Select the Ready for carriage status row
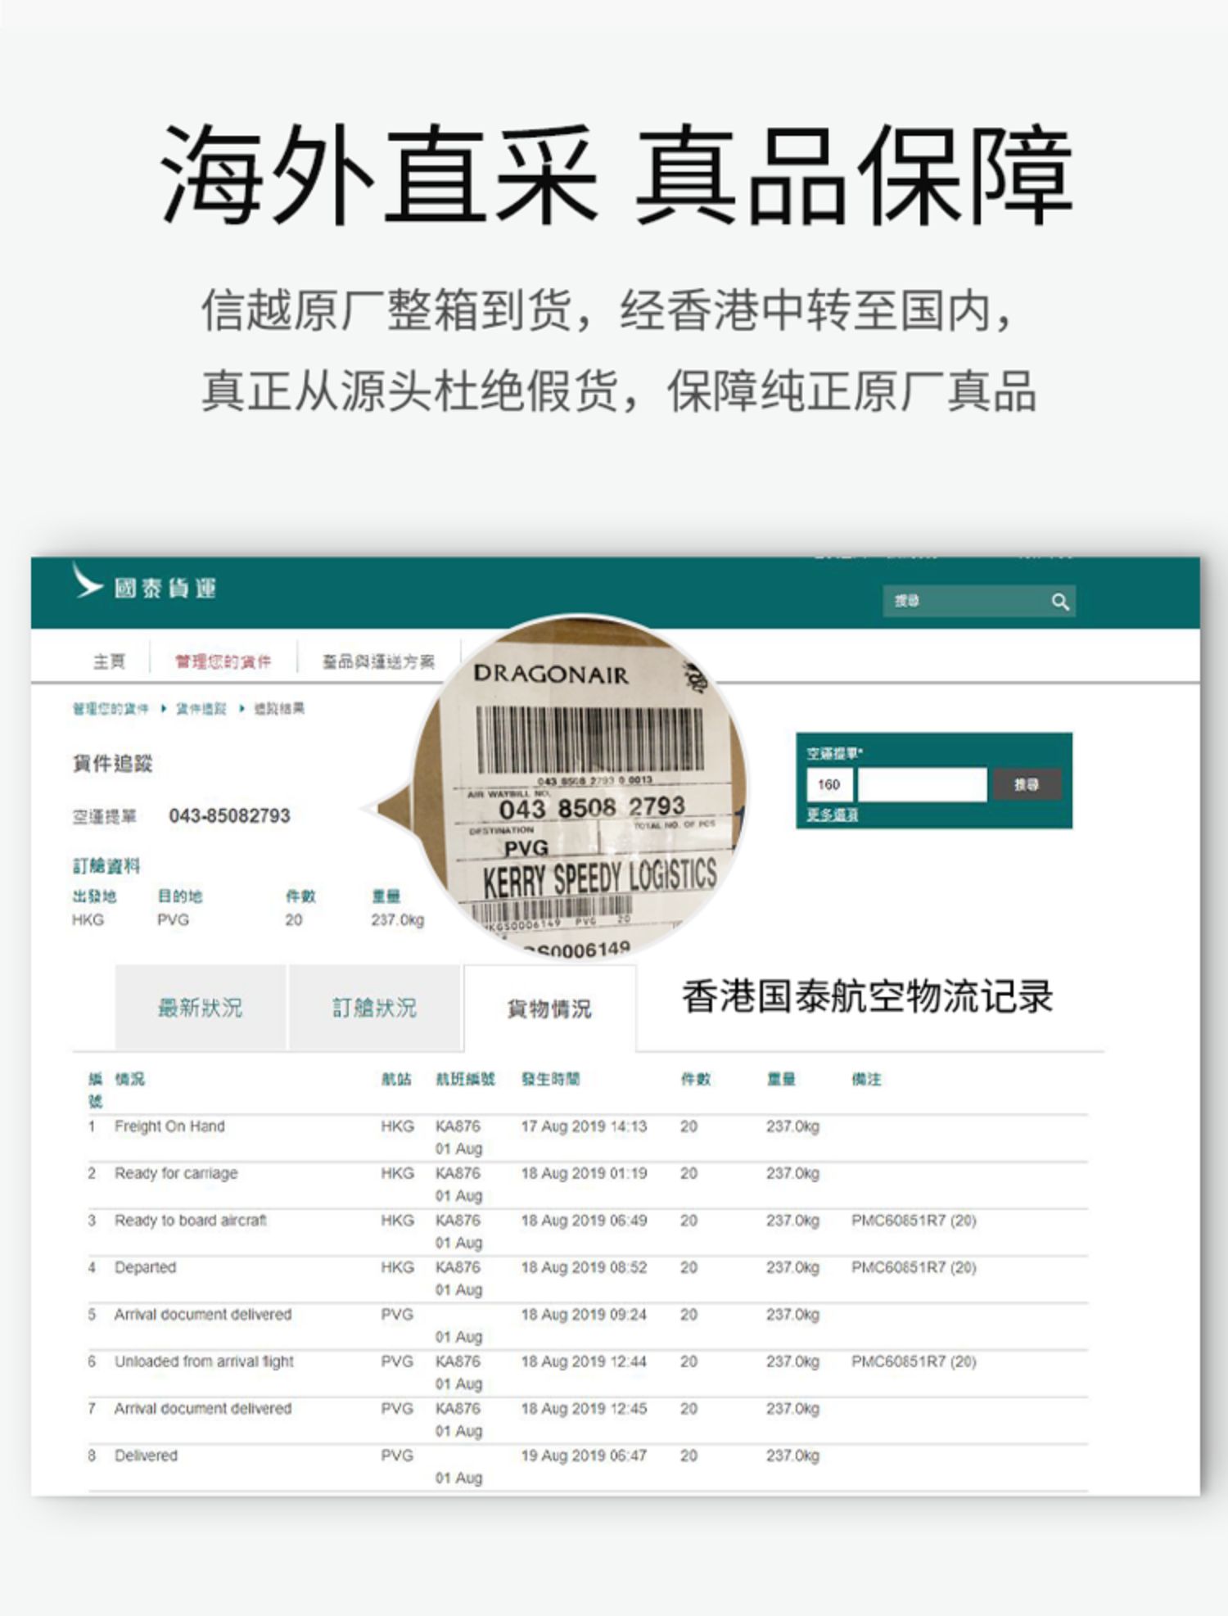 coord(588,1185)
